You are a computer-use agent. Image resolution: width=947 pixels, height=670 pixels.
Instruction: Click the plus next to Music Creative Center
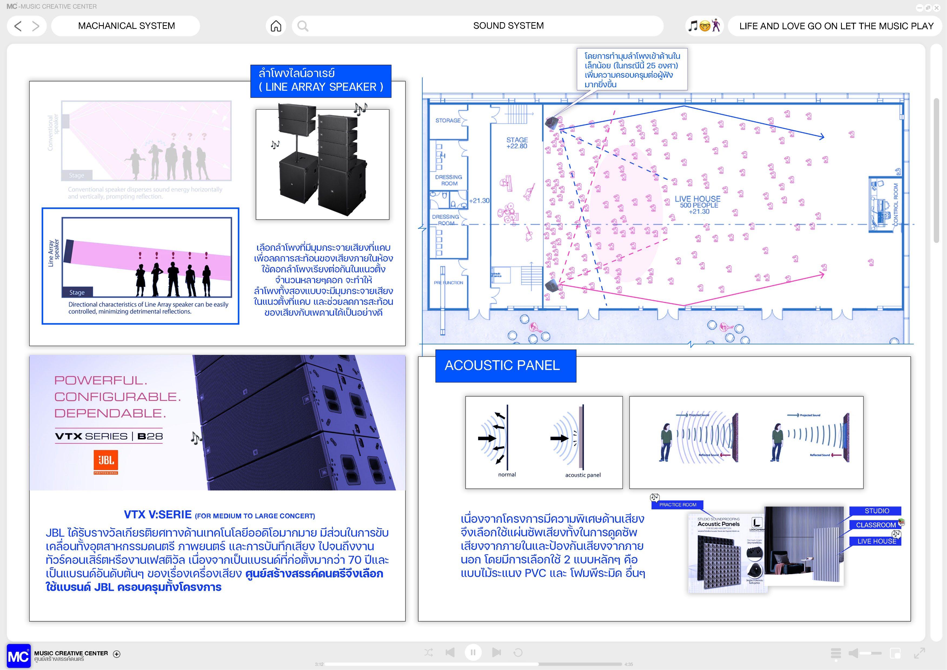(x=117, y=654)
